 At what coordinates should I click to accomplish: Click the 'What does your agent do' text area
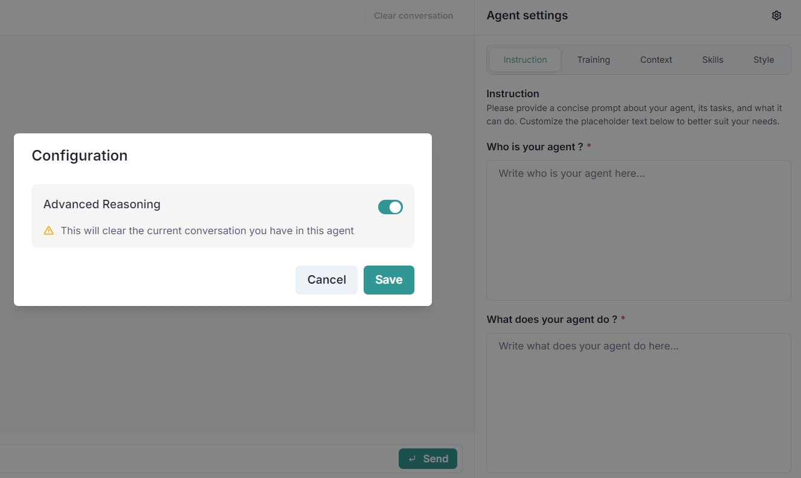(639, 403)
